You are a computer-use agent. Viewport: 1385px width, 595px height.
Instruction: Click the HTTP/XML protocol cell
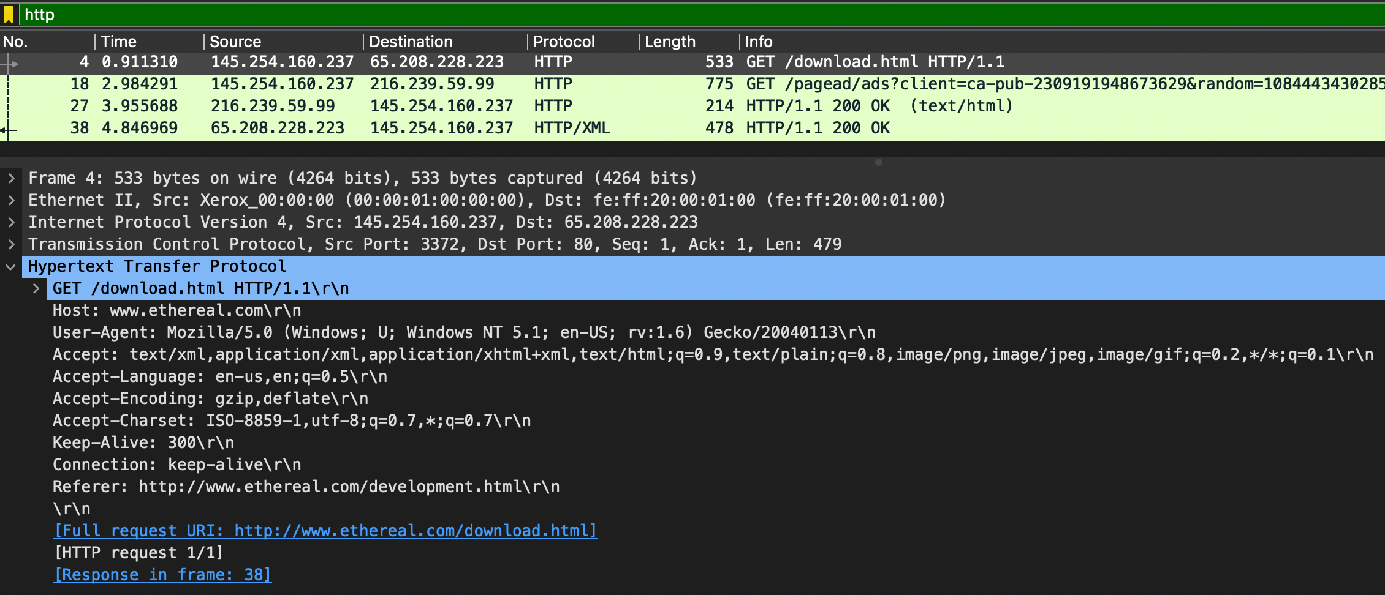(572, 128)
